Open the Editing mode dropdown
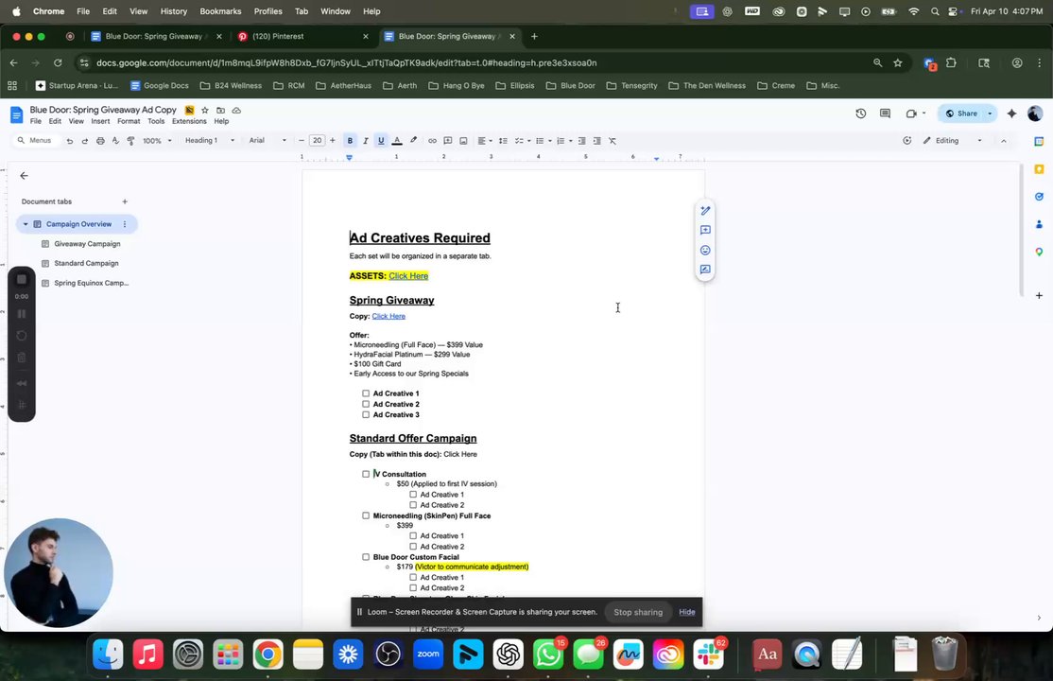This screenshot has height=681, width=1053. coord(952,141)
